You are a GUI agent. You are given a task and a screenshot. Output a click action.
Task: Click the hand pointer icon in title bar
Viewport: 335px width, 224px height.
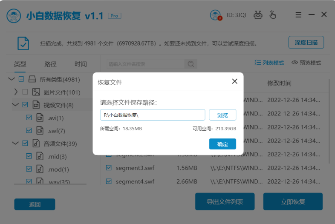(272, 15)
